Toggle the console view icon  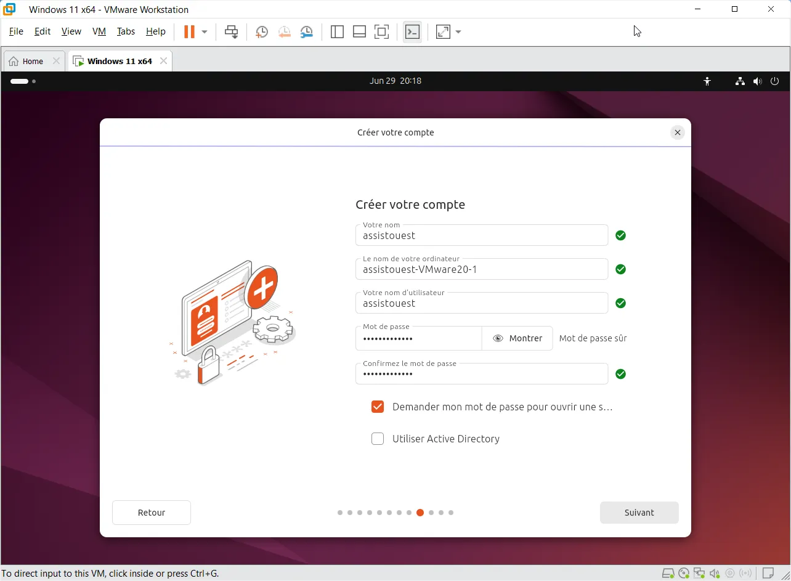pyautogui.click(x=412, y=32)
